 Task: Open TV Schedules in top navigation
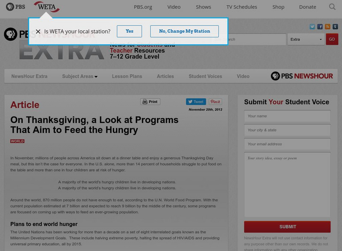[x=242, y=7]
